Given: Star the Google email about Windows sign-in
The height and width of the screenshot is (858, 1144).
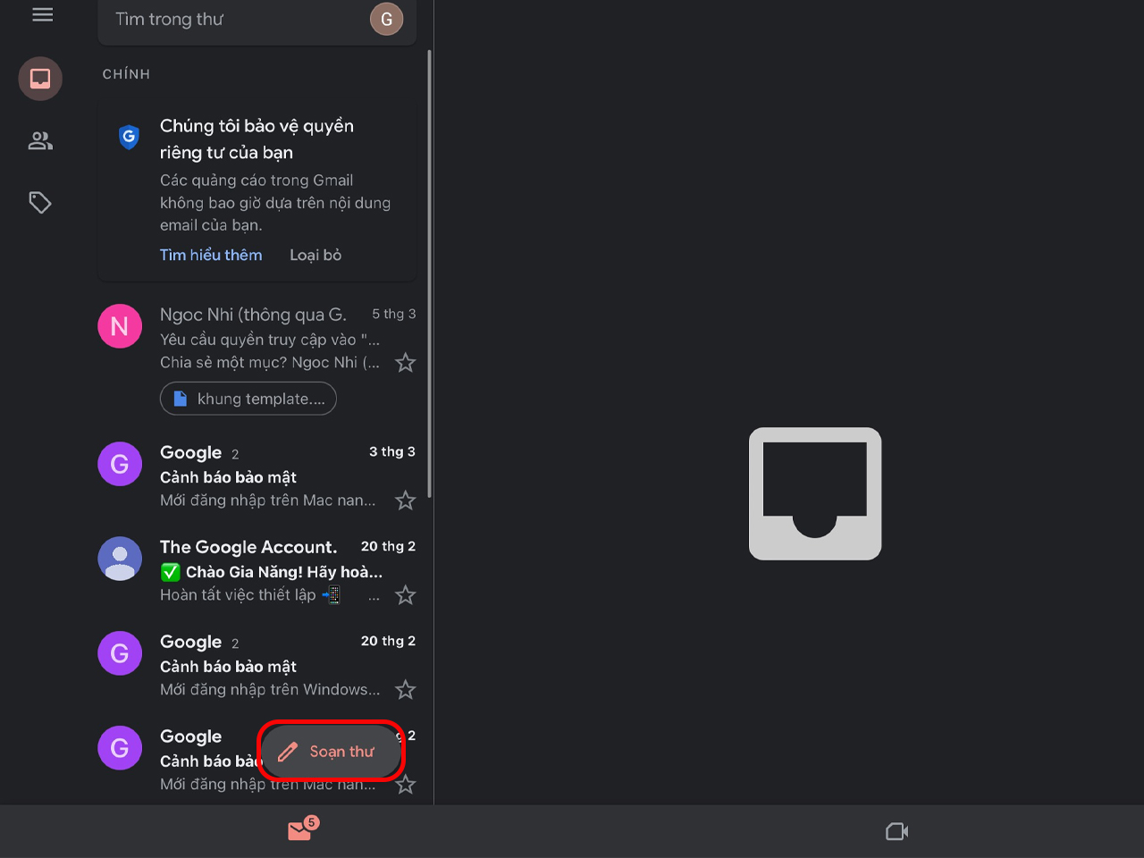Looking at the screenshot, I should coord(406,690).
